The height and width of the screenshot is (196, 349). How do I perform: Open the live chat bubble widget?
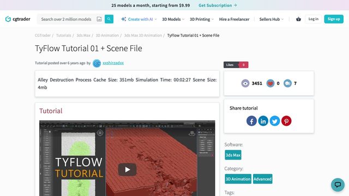click(338, 185)
